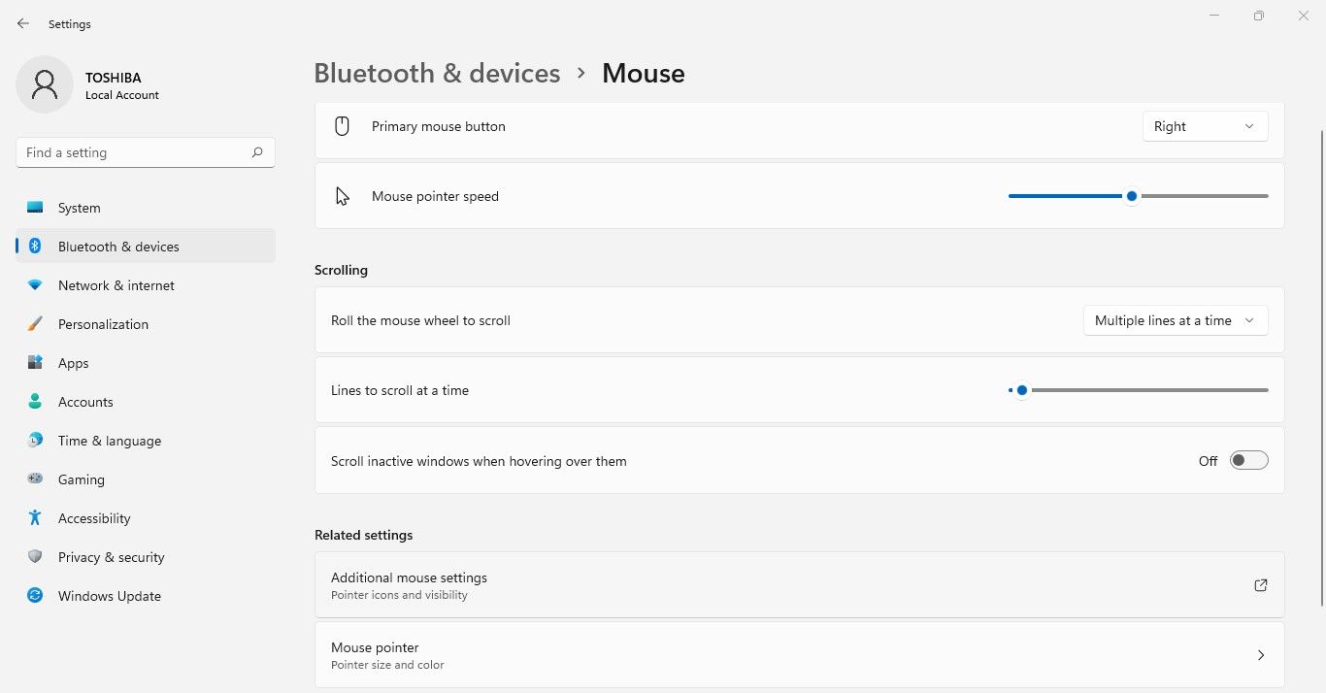1326x693 pixels.
Task: Click the Apps icon in the sidebar
Action: (35, 362)
